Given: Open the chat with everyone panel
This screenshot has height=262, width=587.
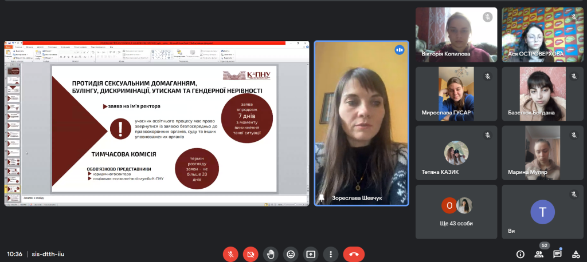Looking at the screenshot, I should pyautogui.click(x=557, y=254).
